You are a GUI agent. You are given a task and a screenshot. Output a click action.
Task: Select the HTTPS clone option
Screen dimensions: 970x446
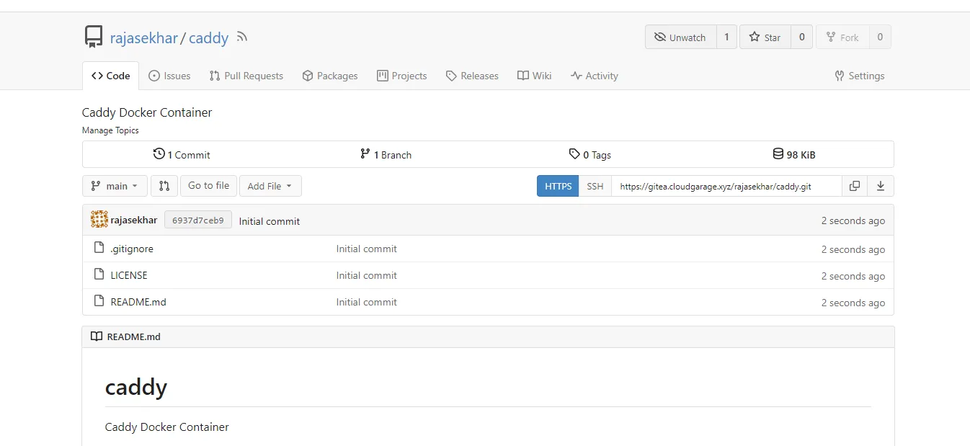pos(558,186)
